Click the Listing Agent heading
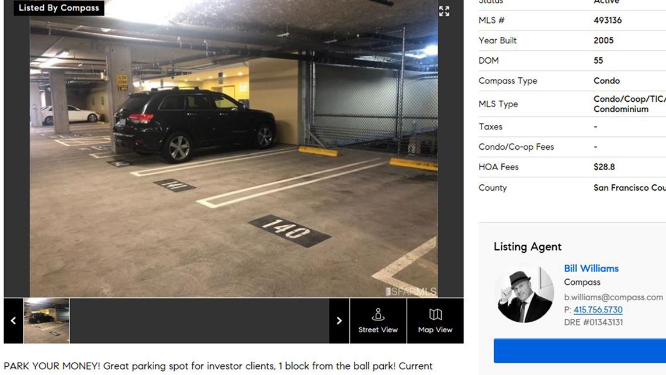The height and width of the screenshot is (375, 666). pos(528,247)
